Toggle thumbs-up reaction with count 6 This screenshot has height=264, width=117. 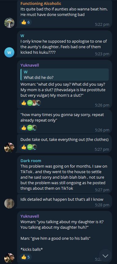pyautogui.click(x=26, y=22)
